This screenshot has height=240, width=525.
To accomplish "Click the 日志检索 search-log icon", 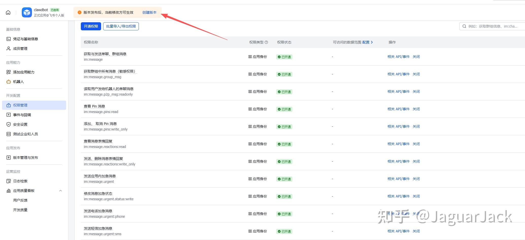I will [x=9, y=181].
